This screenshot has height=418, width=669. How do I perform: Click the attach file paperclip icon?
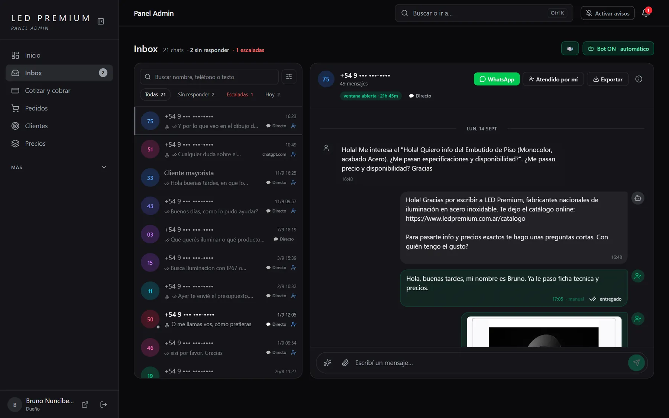point(345,363)
